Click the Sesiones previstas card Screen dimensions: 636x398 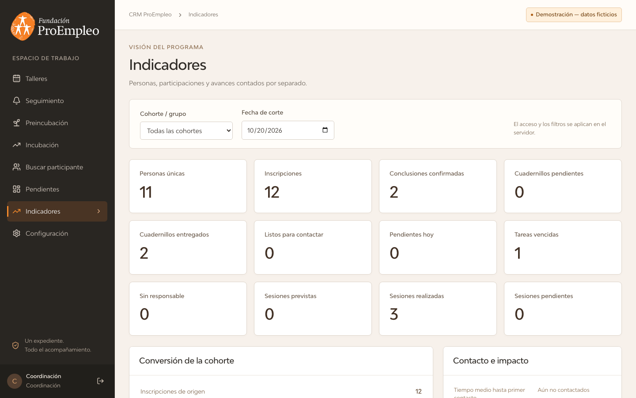pyautogui.click(x=313, y=309)
